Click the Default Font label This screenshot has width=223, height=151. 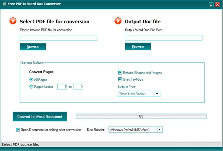pyautogui.click(x=127, y=87)
